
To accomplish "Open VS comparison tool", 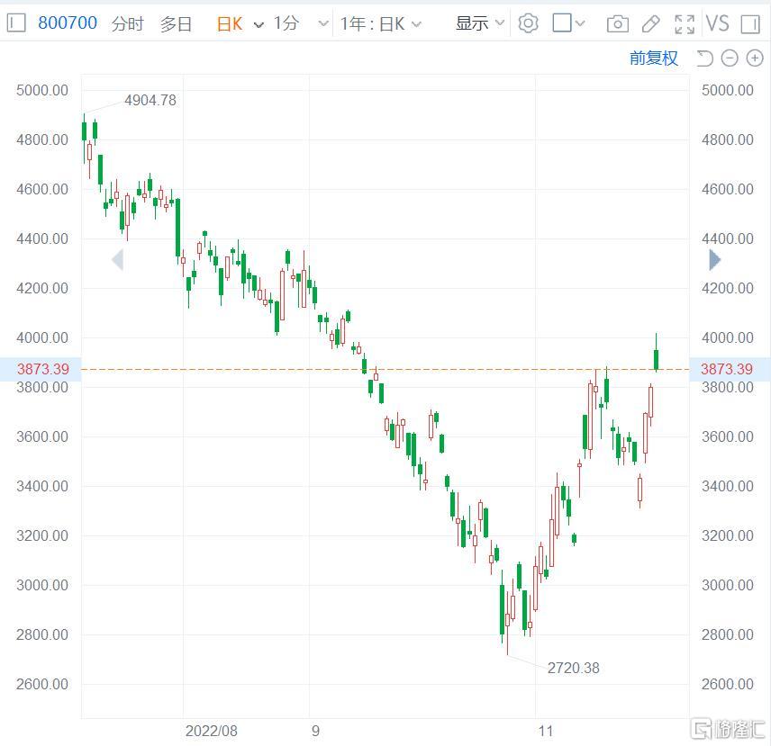I will [x=717, y=23].
